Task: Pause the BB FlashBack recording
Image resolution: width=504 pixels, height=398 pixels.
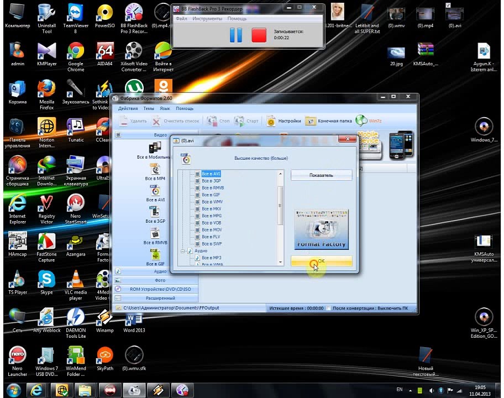Action: (235, 35)
